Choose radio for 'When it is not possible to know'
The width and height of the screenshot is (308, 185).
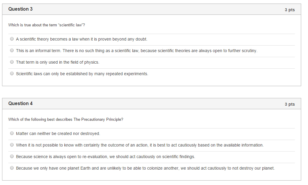(x=12, y=145)
